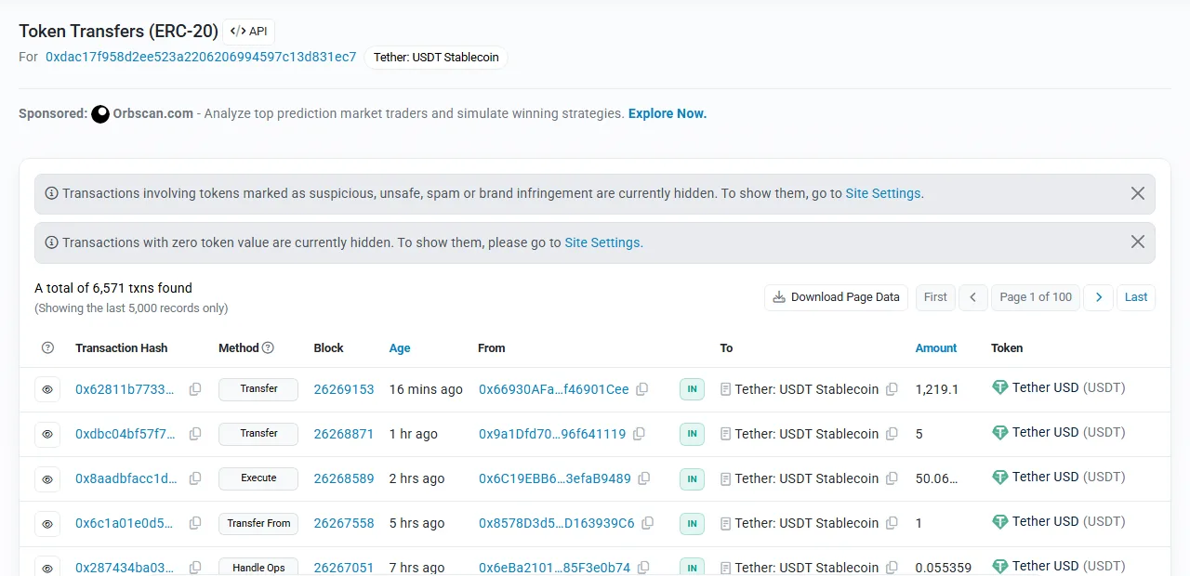Screen dimensions: 1190x576
Task: Open transaction hash 0x62811b7733…
Action: pos(125,389)
